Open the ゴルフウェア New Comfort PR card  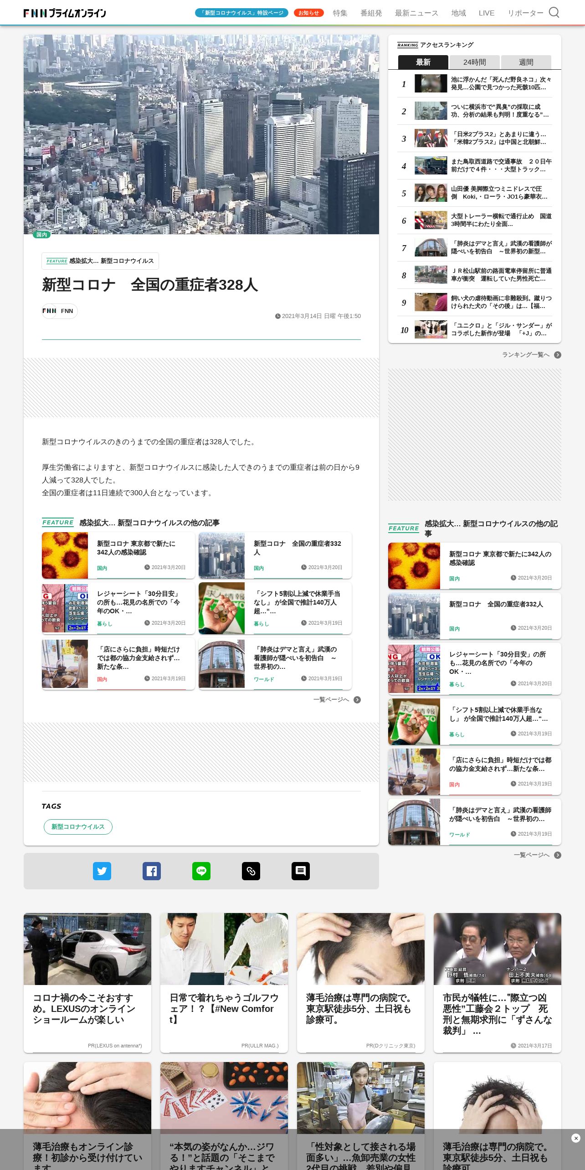click(x=224, y=983)
